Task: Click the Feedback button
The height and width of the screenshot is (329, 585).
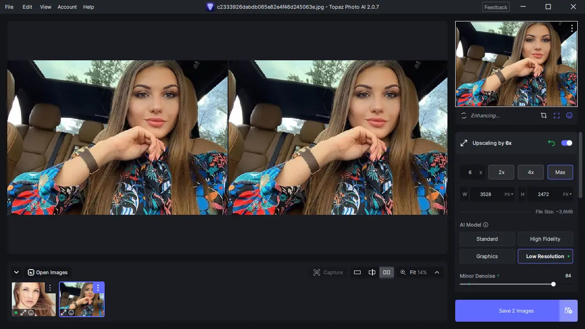Action: point(496,7)
